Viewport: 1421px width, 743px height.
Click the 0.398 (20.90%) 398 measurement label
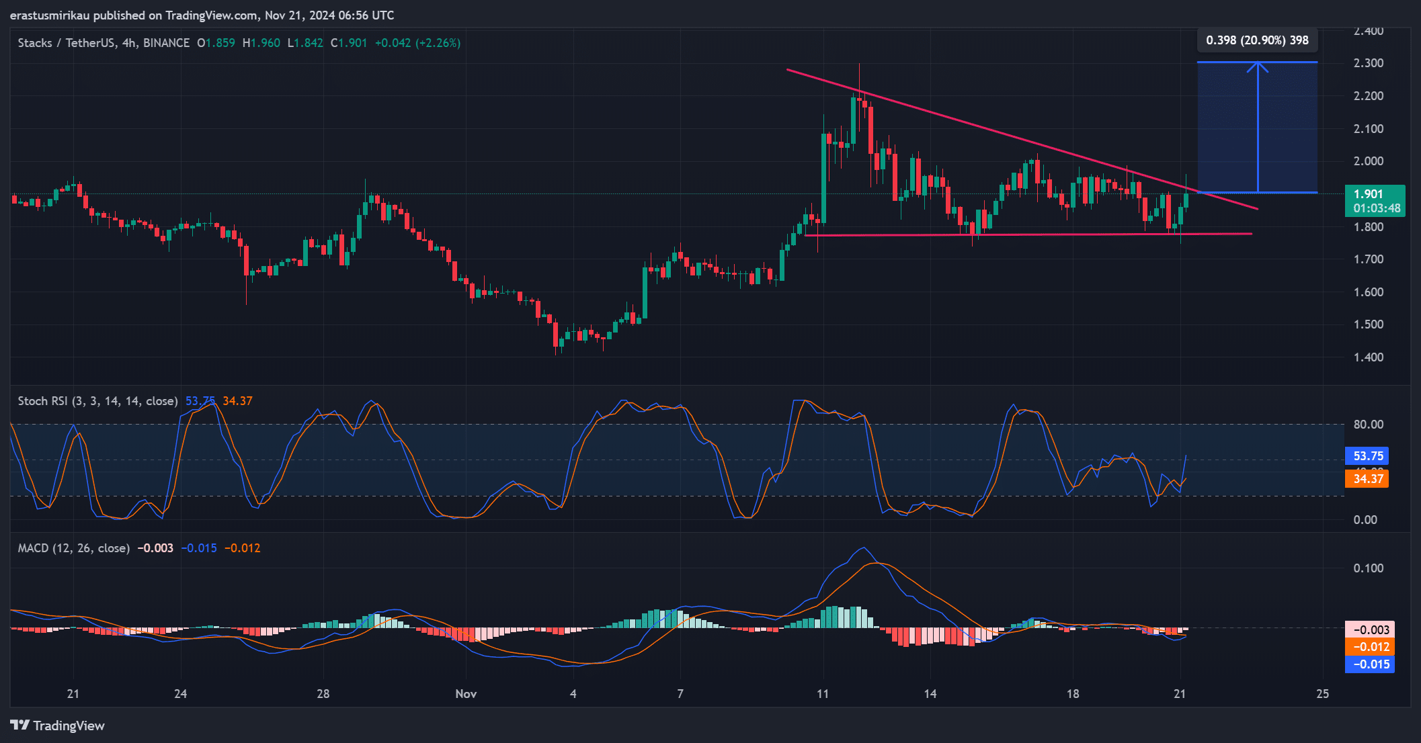pyautogui.click(x=1257, y=40)
